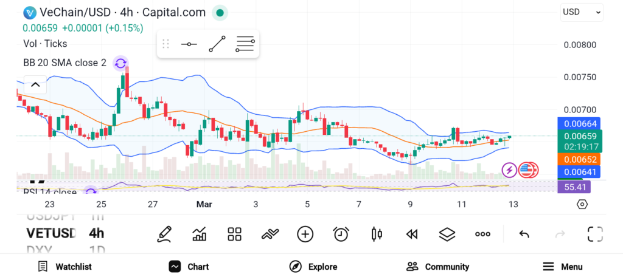Click the add symbol plus icon
The height and width of the screenshot is (280, 623).
[x=305, y=234]
